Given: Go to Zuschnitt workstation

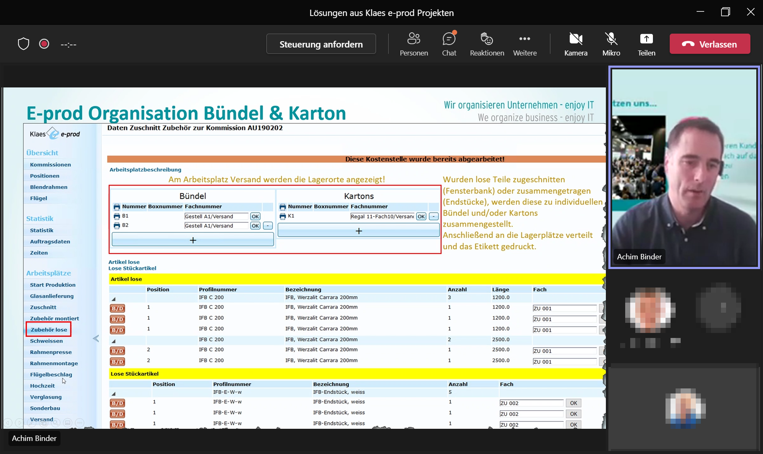Looking at the screenshot, I should [43, 307].
